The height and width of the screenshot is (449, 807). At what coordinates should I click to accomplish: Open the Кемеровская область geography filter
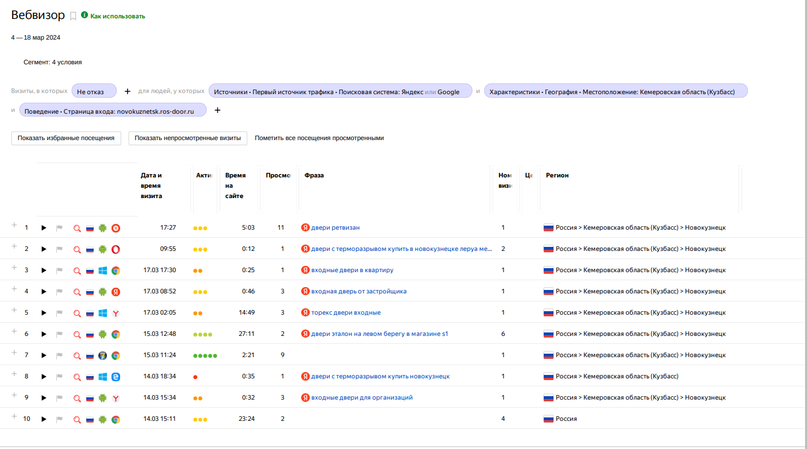[615, 91]
